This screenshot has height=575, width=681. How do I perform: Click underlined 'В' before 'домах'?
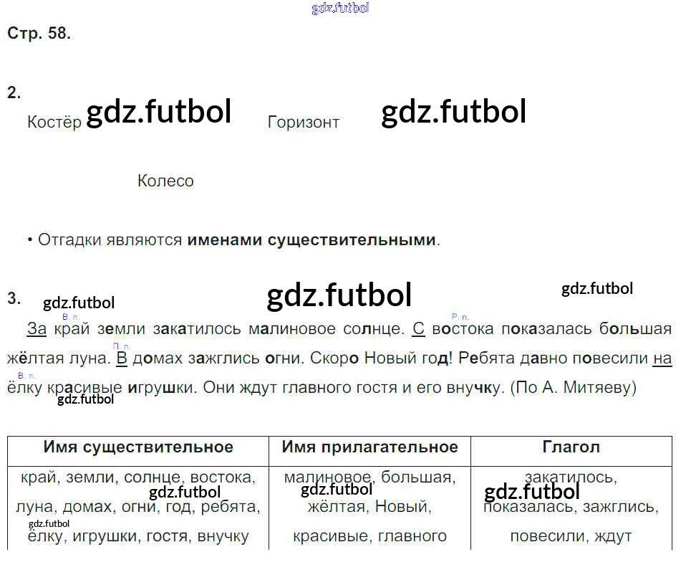[x=121, y=358]
